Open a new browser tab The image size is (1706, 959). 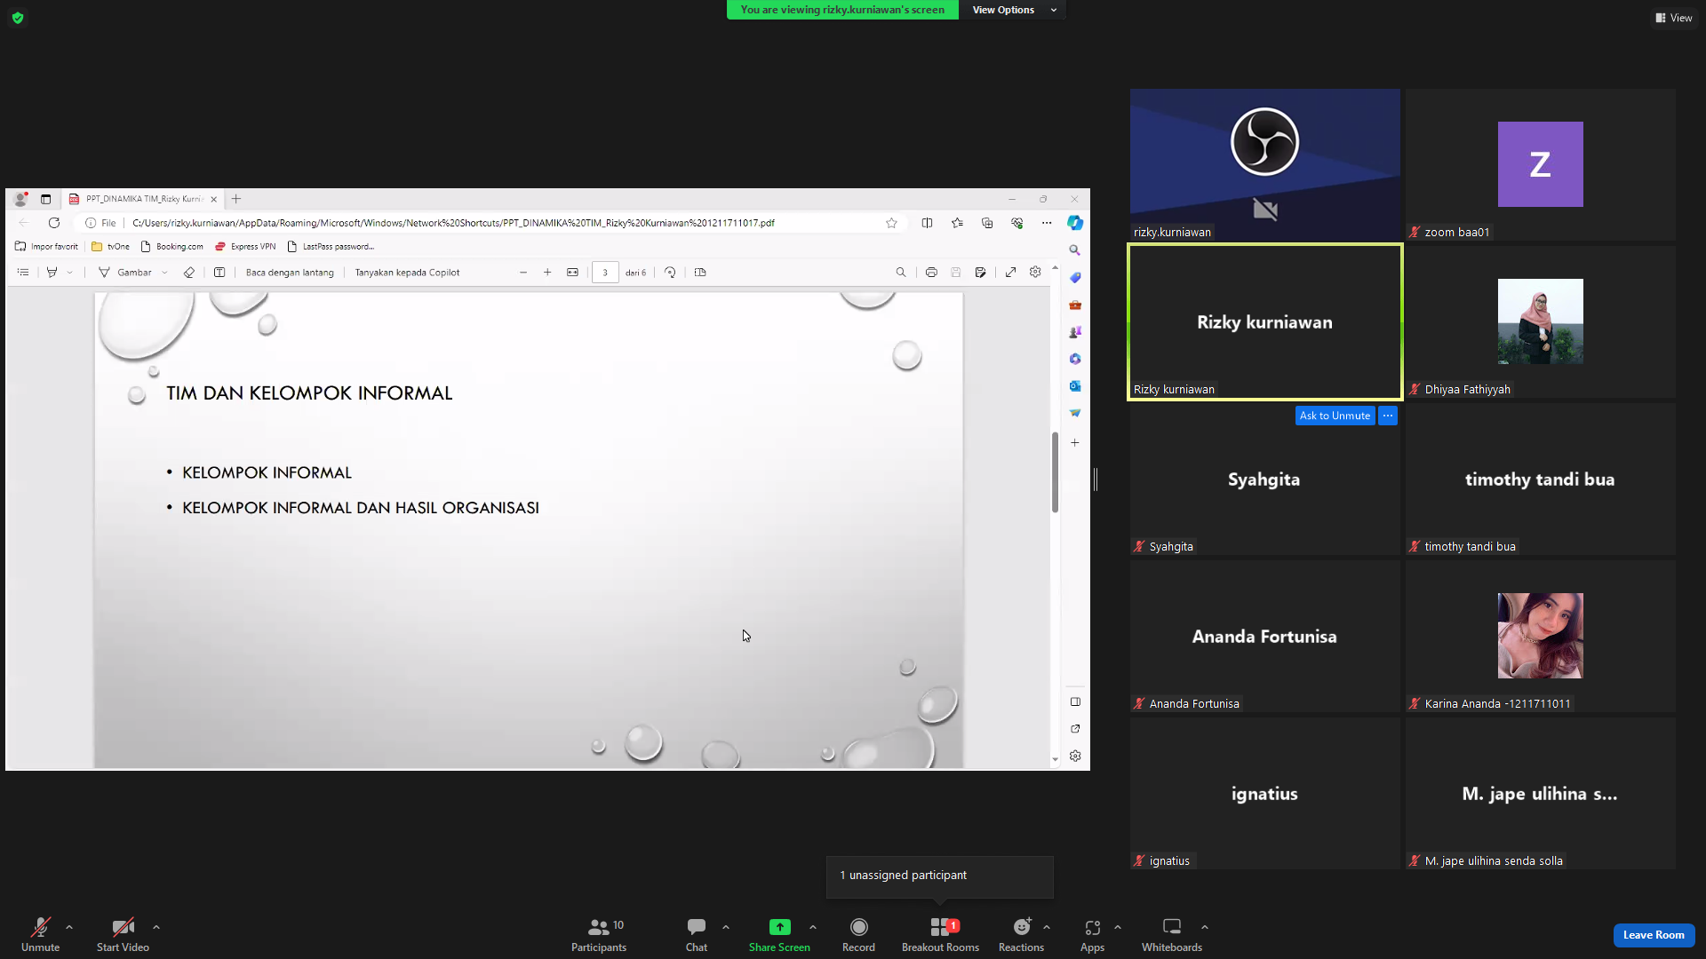coord(236,199)
